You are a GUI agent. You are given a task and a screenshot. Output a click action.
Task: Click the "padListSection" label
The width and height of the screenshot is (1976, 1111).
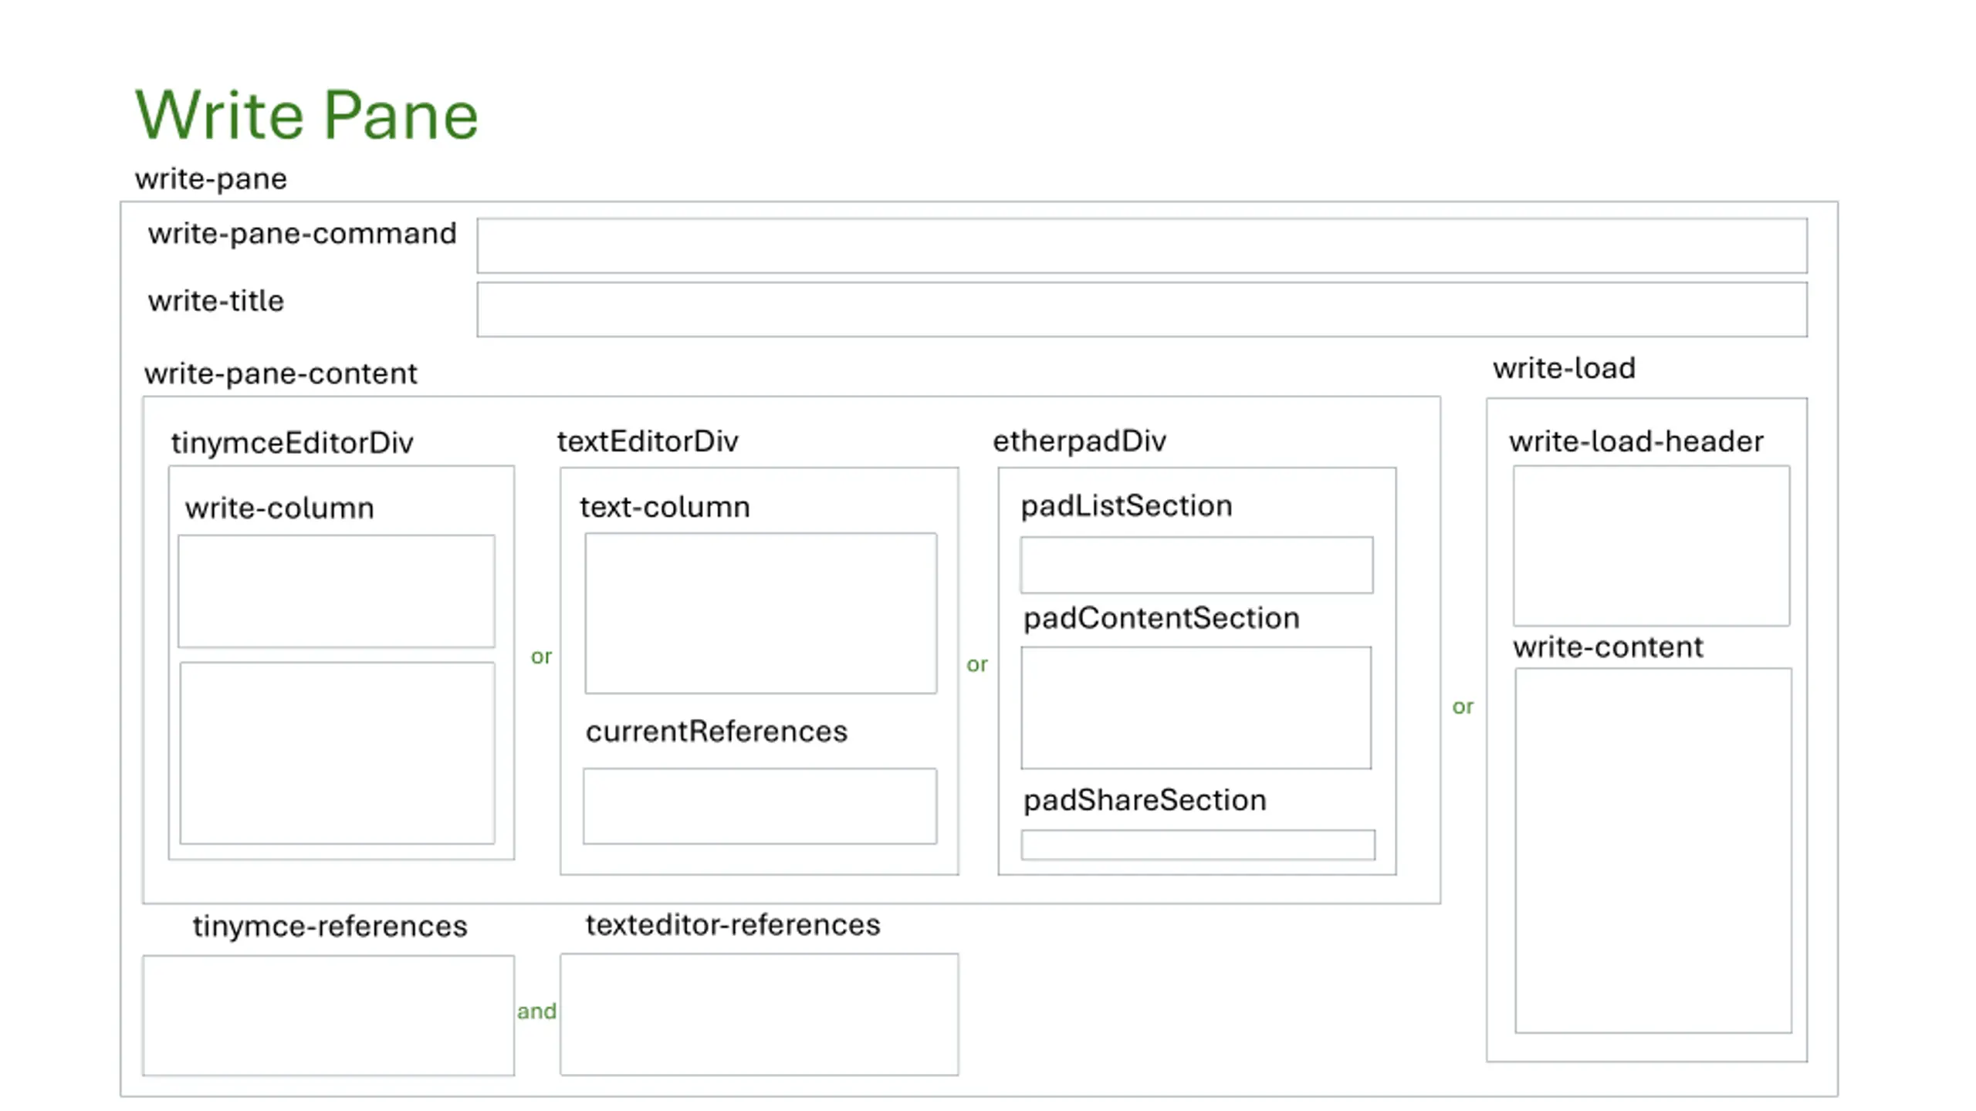coord(1126,506)
